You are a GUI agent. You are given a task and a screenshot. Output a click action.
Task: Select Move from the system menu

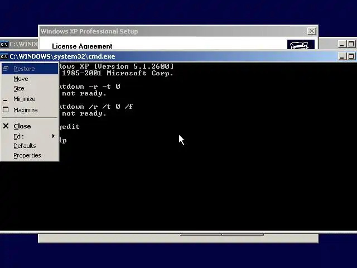(x=30, y=79)
